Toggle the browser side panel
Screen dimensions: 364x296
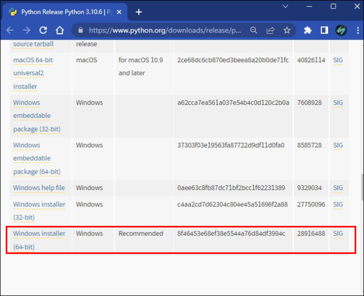[324, 30]
